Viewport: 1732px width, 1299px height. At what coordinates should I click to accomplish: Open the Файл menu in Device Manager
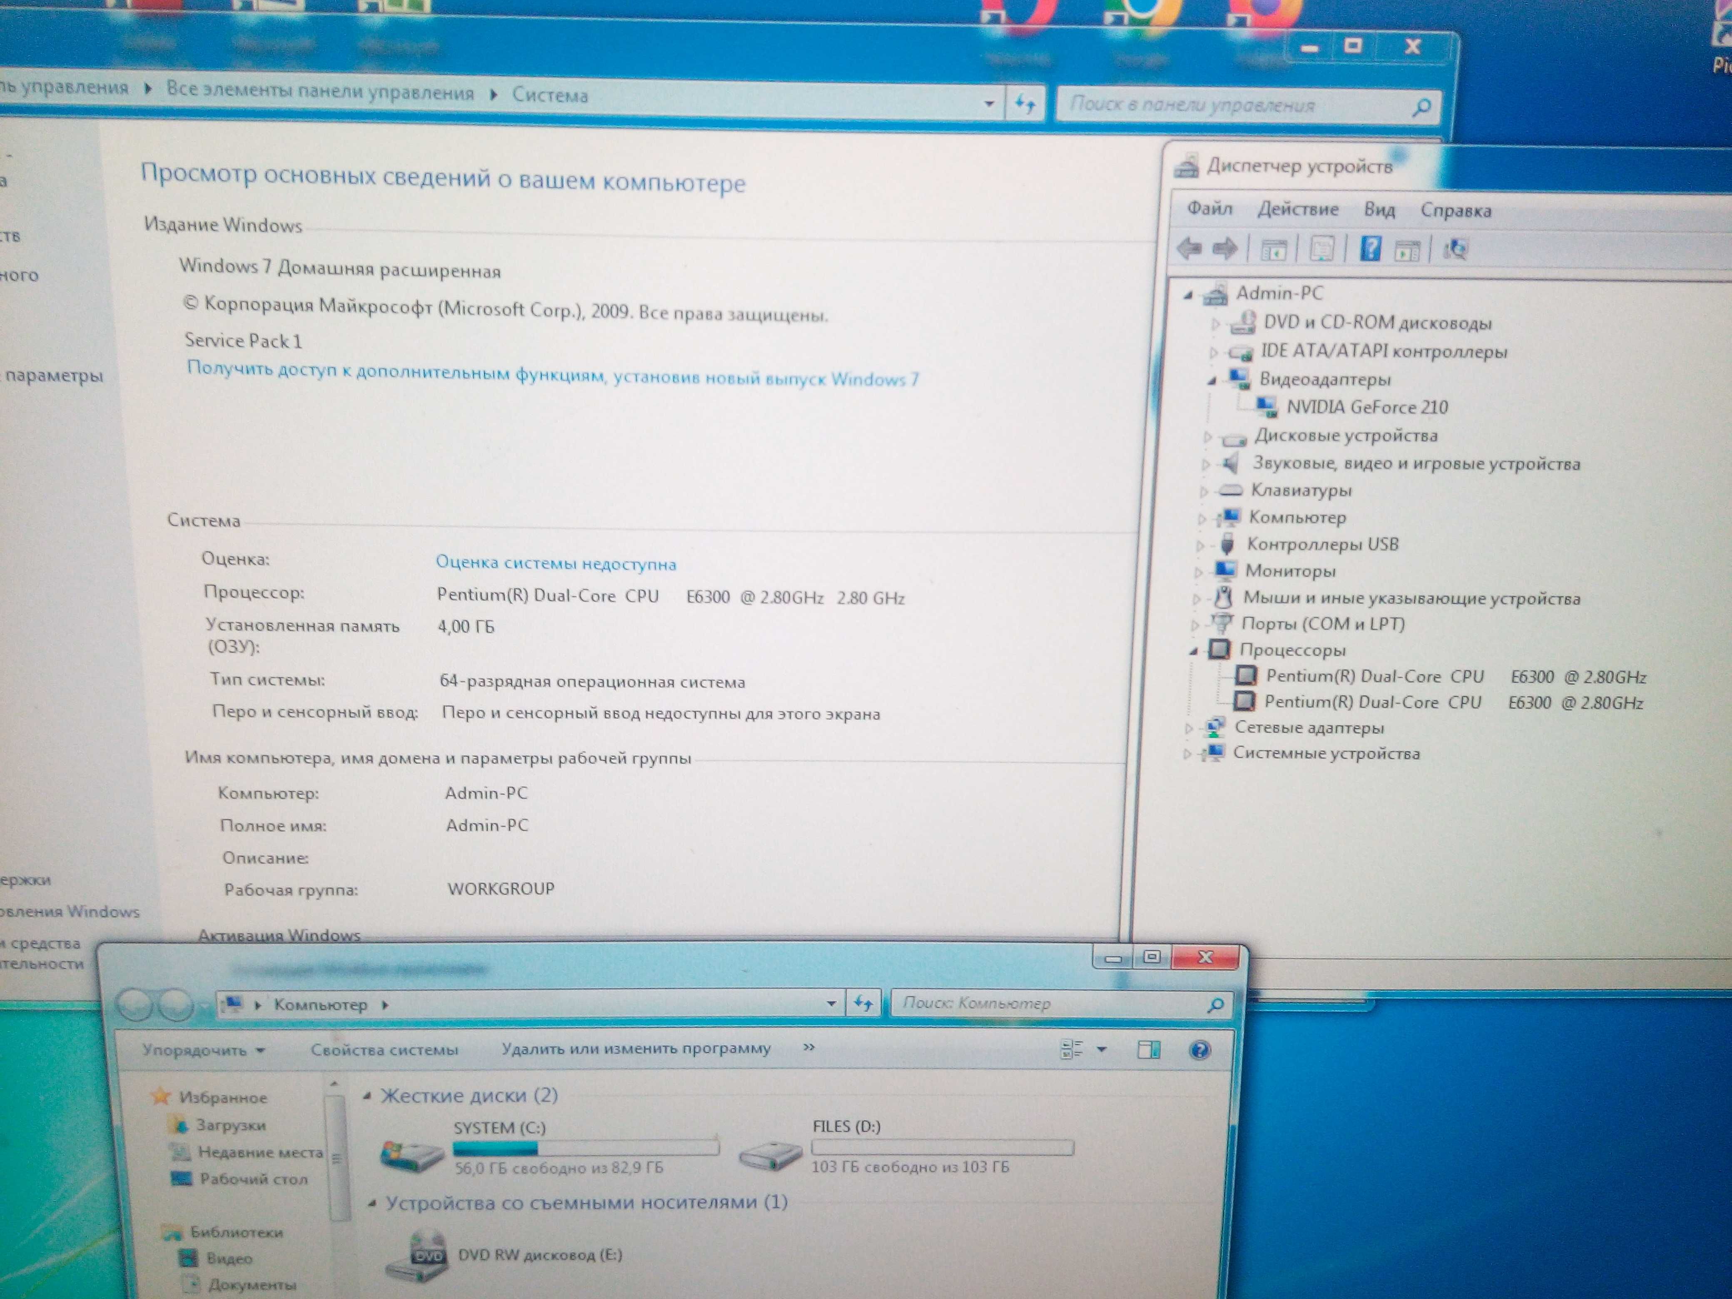(x=1209, y=208)
